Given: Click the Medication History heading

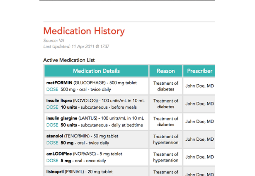Looking at the screenshot, I should (84, 31).
